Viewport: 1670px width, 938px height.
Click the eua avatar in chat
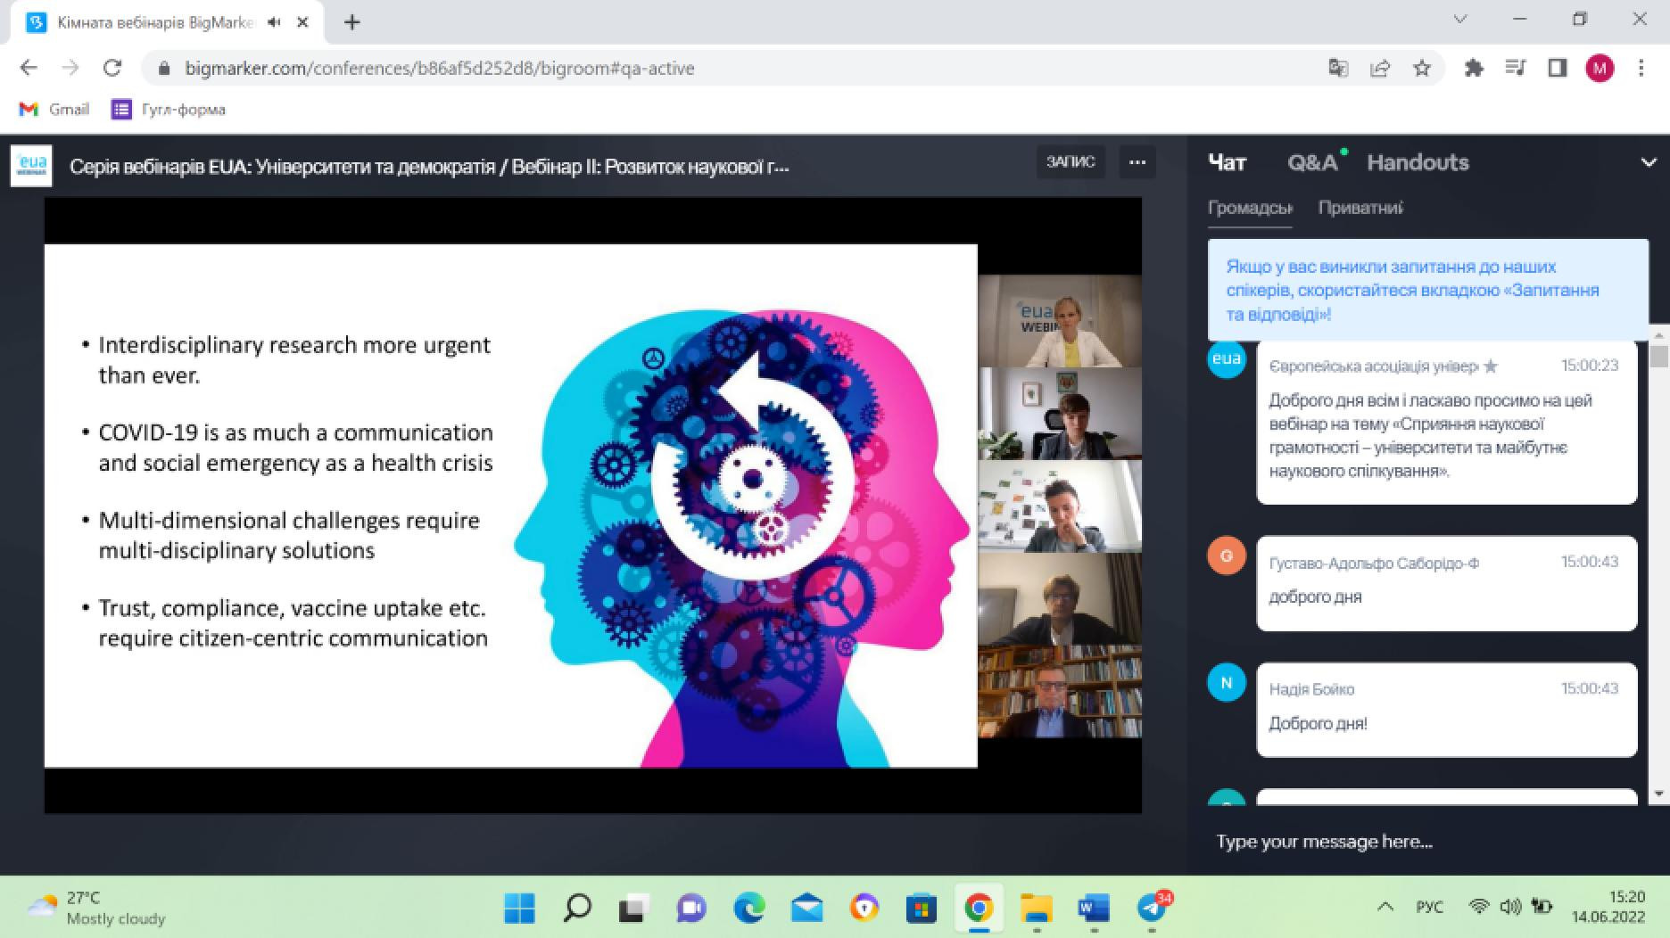pos(1227,359)
